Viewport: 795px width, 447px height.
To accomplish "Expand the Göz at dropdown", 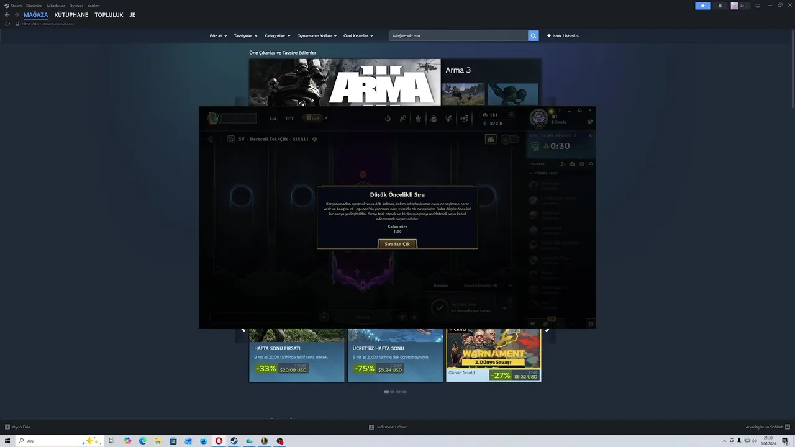I will [218, 36].
